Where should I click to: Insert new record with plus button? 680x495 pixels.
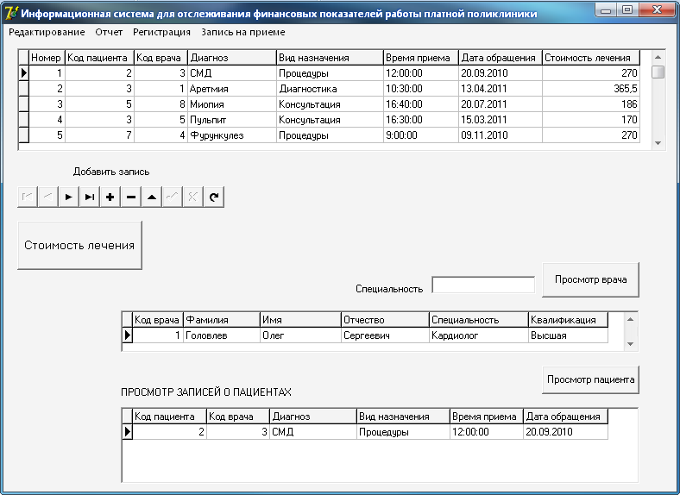point(110,197)
